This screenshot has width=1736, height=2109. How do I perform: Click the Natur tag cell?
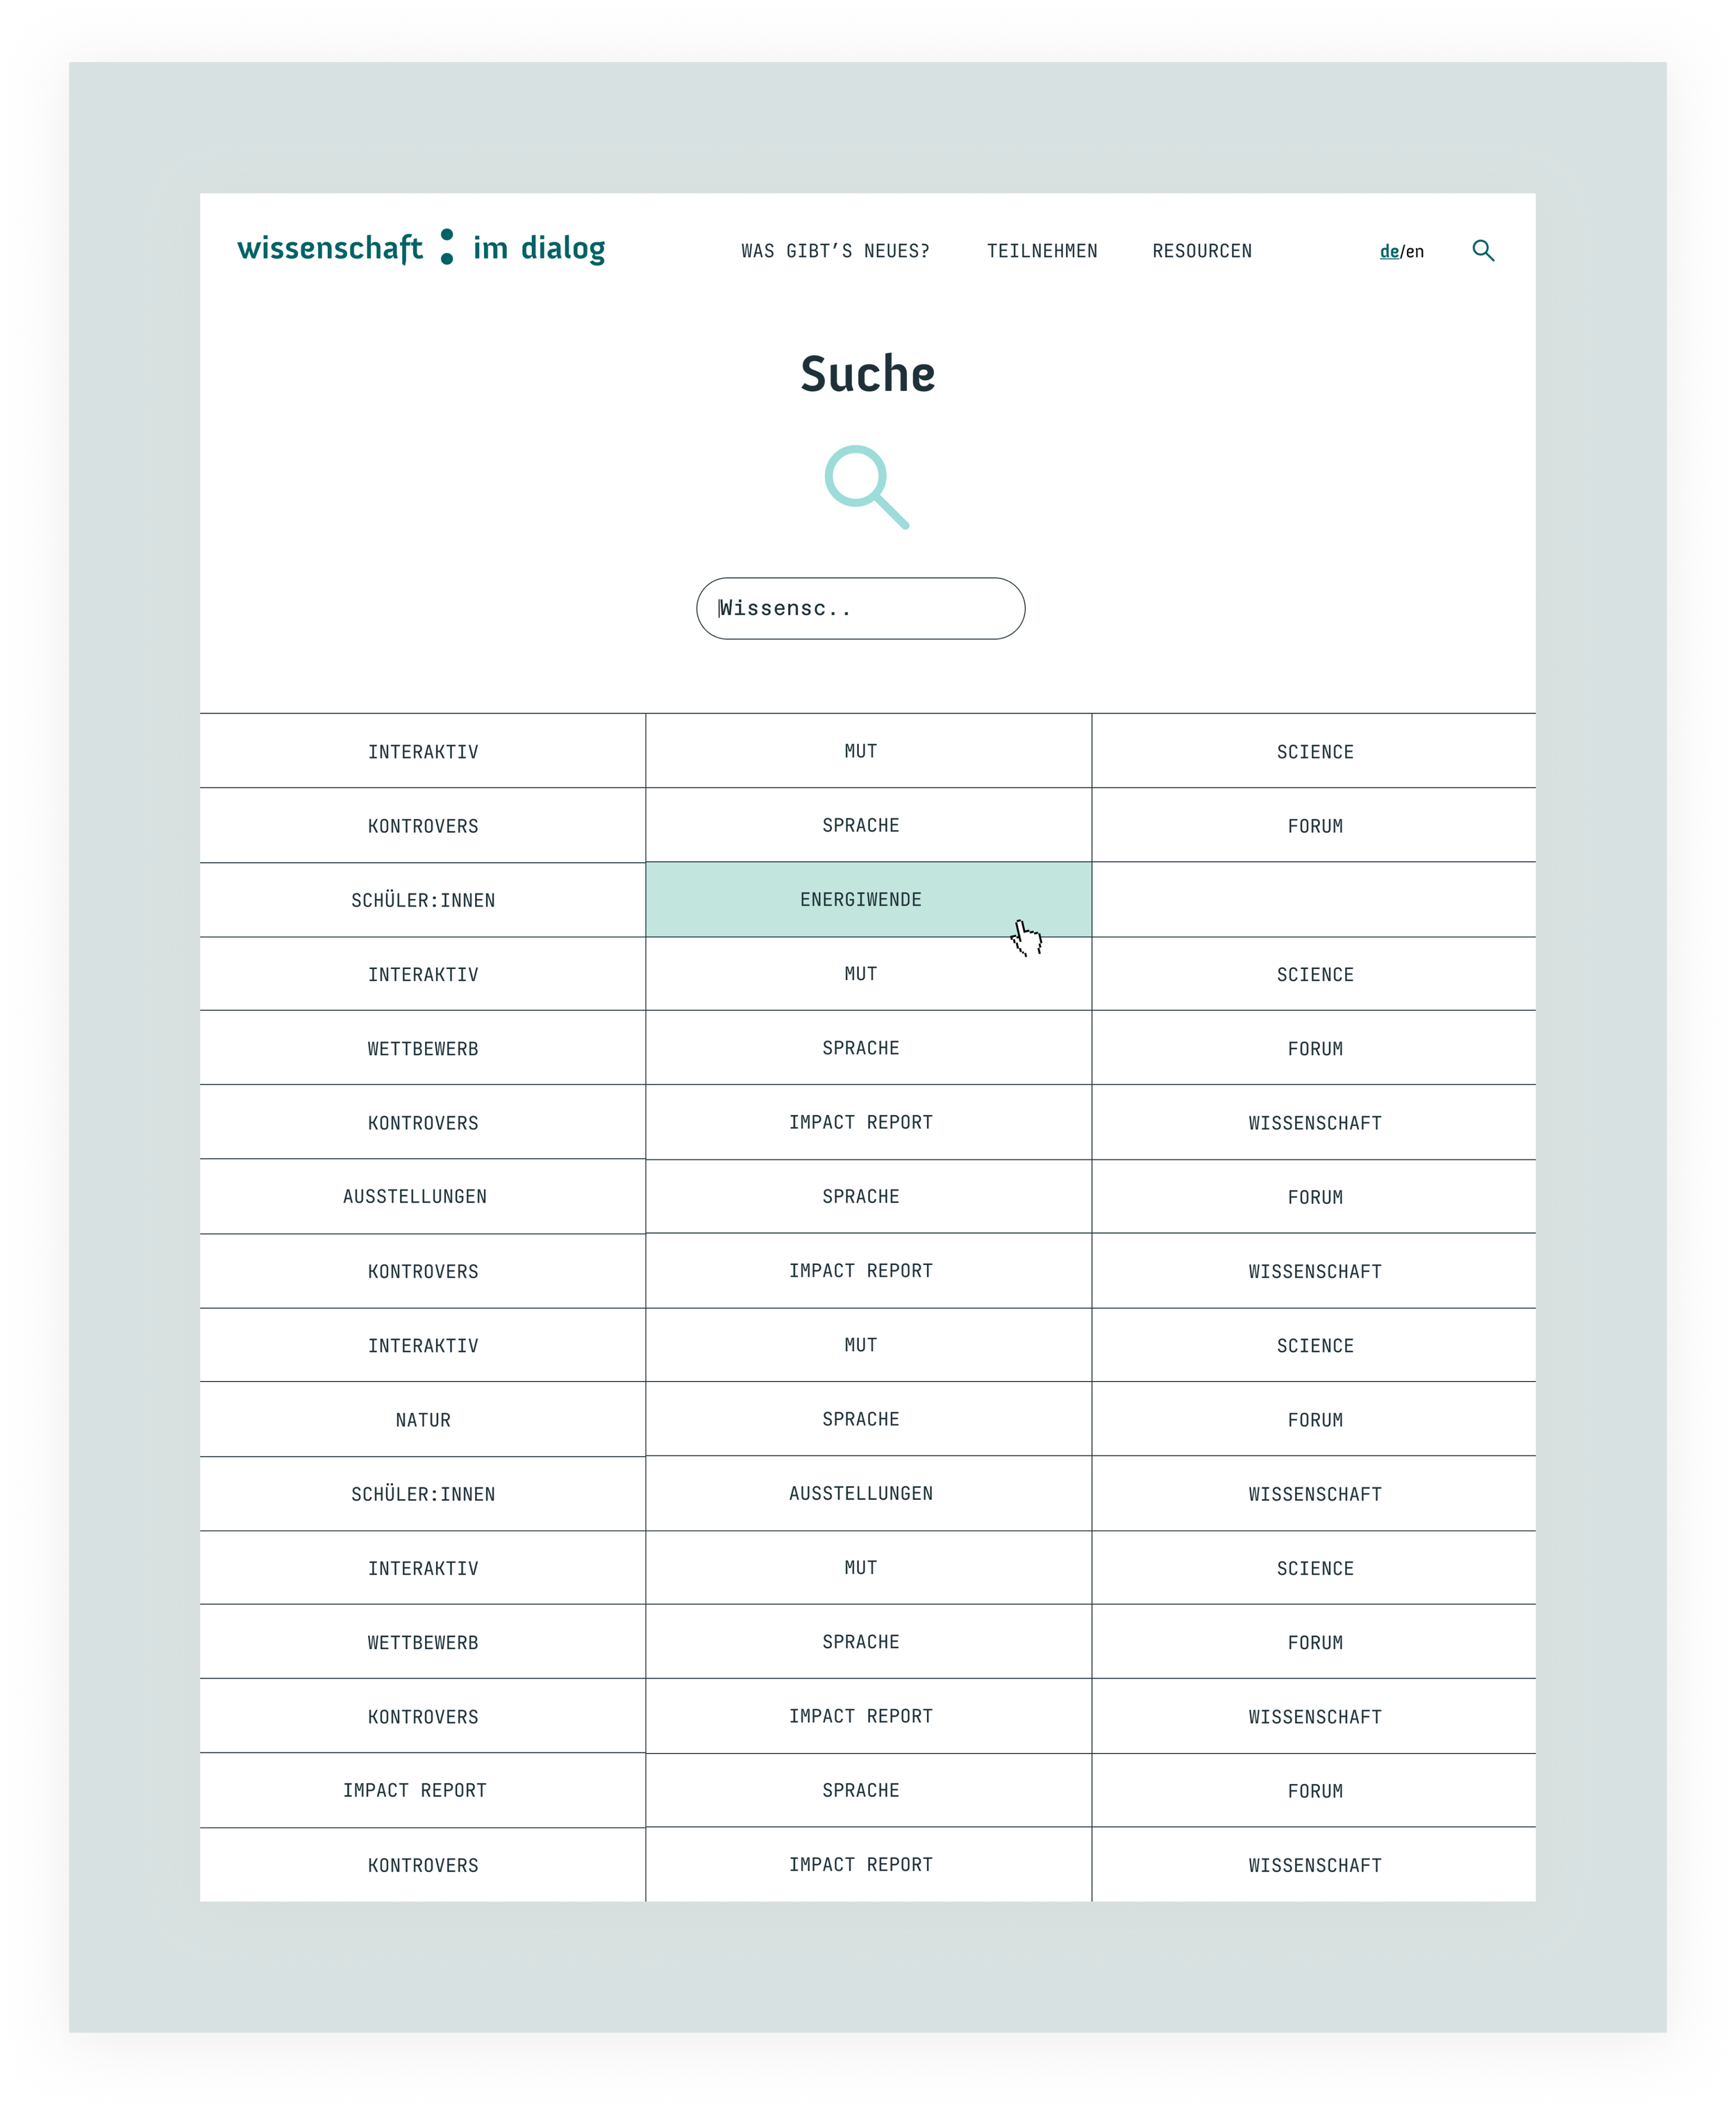tap(423, 1420)
